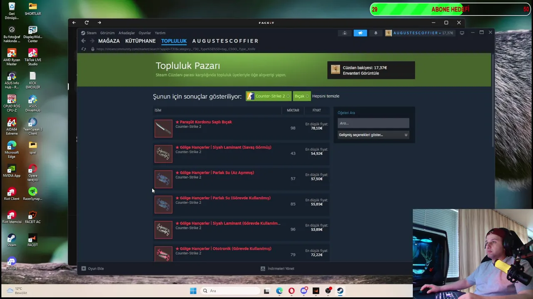Open Steam friends activity icon in header
This screenshot has width=533, height=299.
(x=344, y=33)
